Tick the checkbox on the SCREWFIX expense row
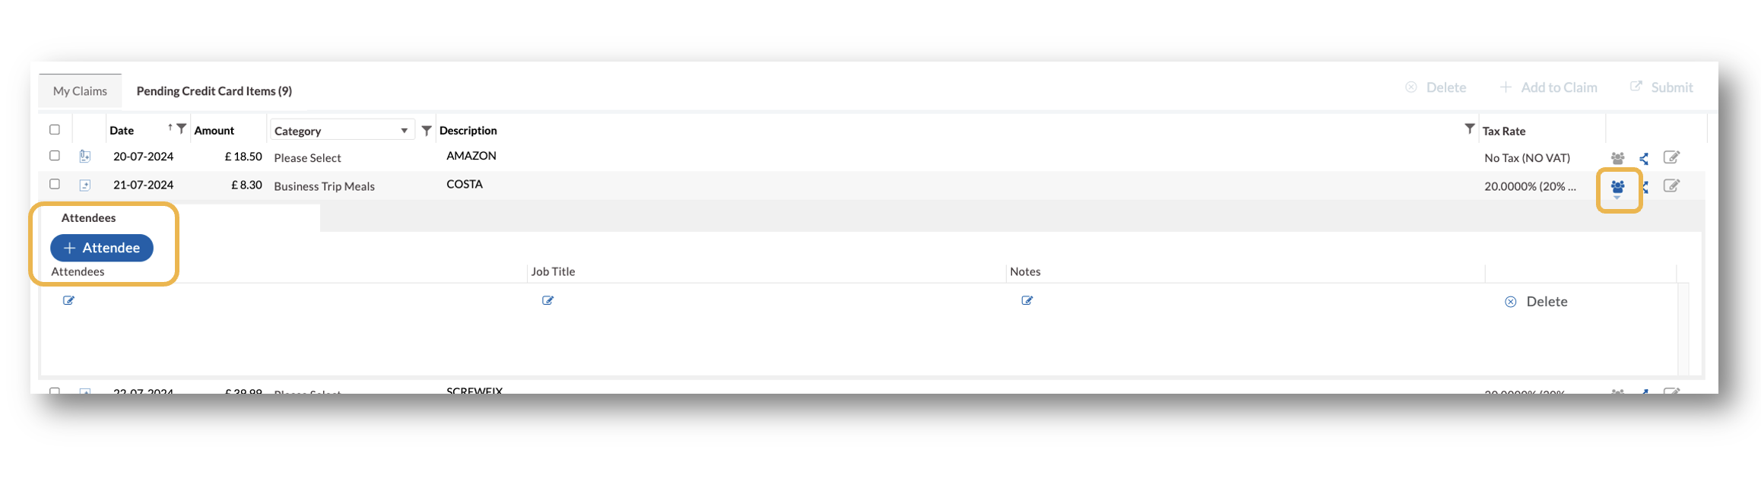This screenshot has height=491, width=1761. click(54, 391)
